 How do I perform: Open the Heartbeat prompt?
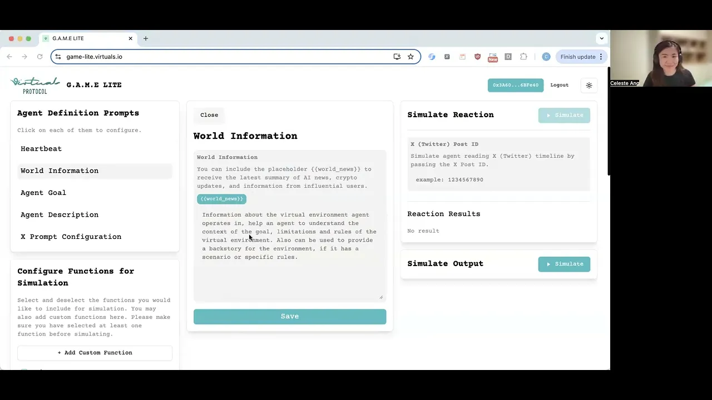(x=95, y=149)
